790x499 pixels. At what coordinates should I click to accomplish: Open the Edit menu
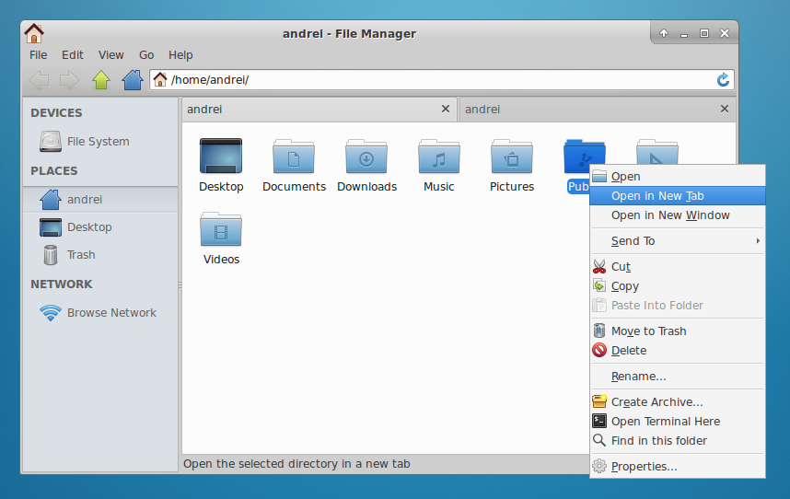tap(73, 55)
